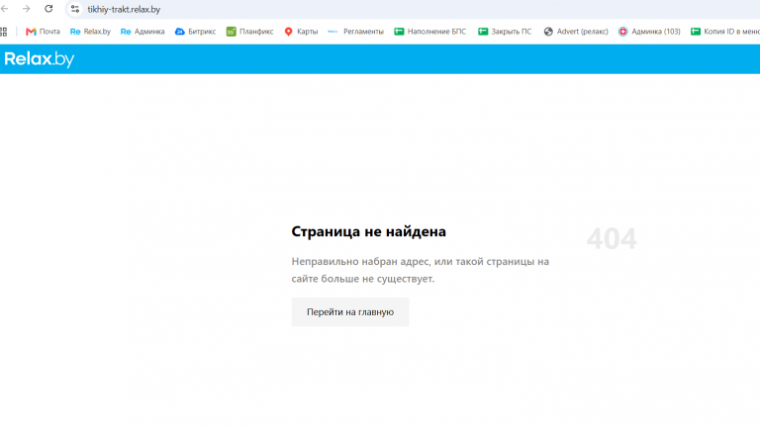Click the Карты map pin icon
760x426 pixels.
(x=288, y=32)
